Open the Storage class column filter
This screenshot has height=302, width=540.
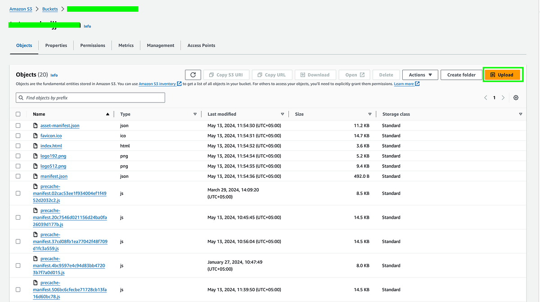pyautogui.click(x=521, y=114)
